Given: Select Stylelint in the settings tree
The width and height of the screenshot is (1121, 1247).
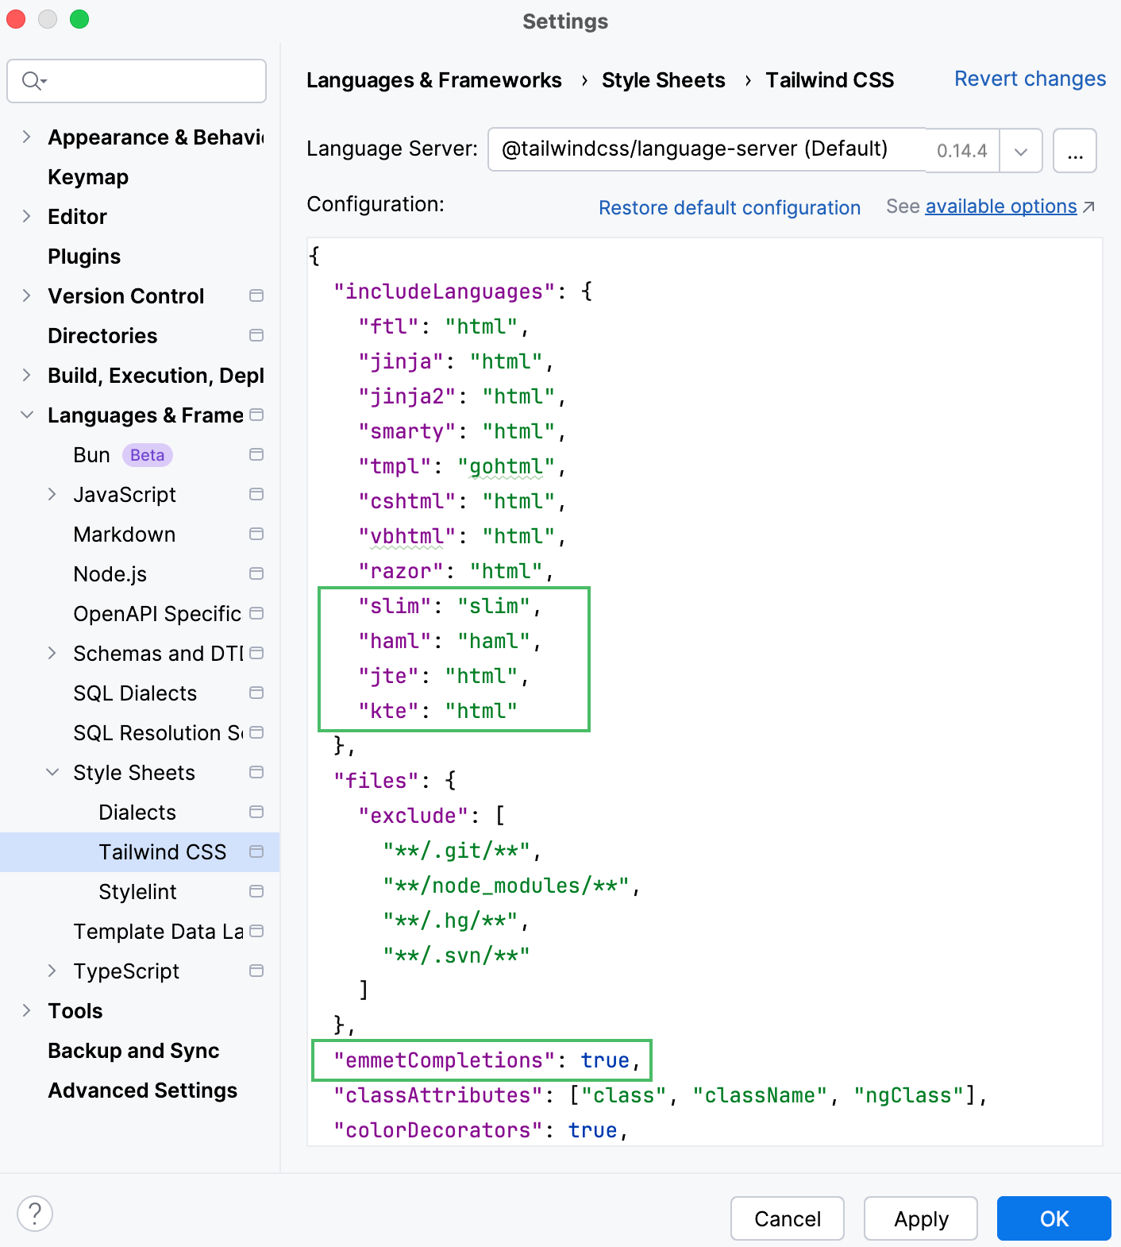Looking at the screenshot, I should (137, 892).
